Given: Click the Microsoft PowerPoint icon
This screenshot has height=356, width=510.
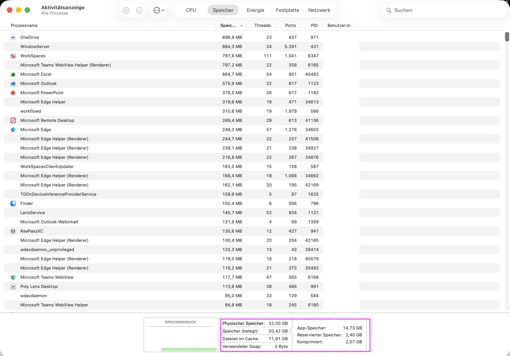Looking at the screenshot, I should point(13,93).
